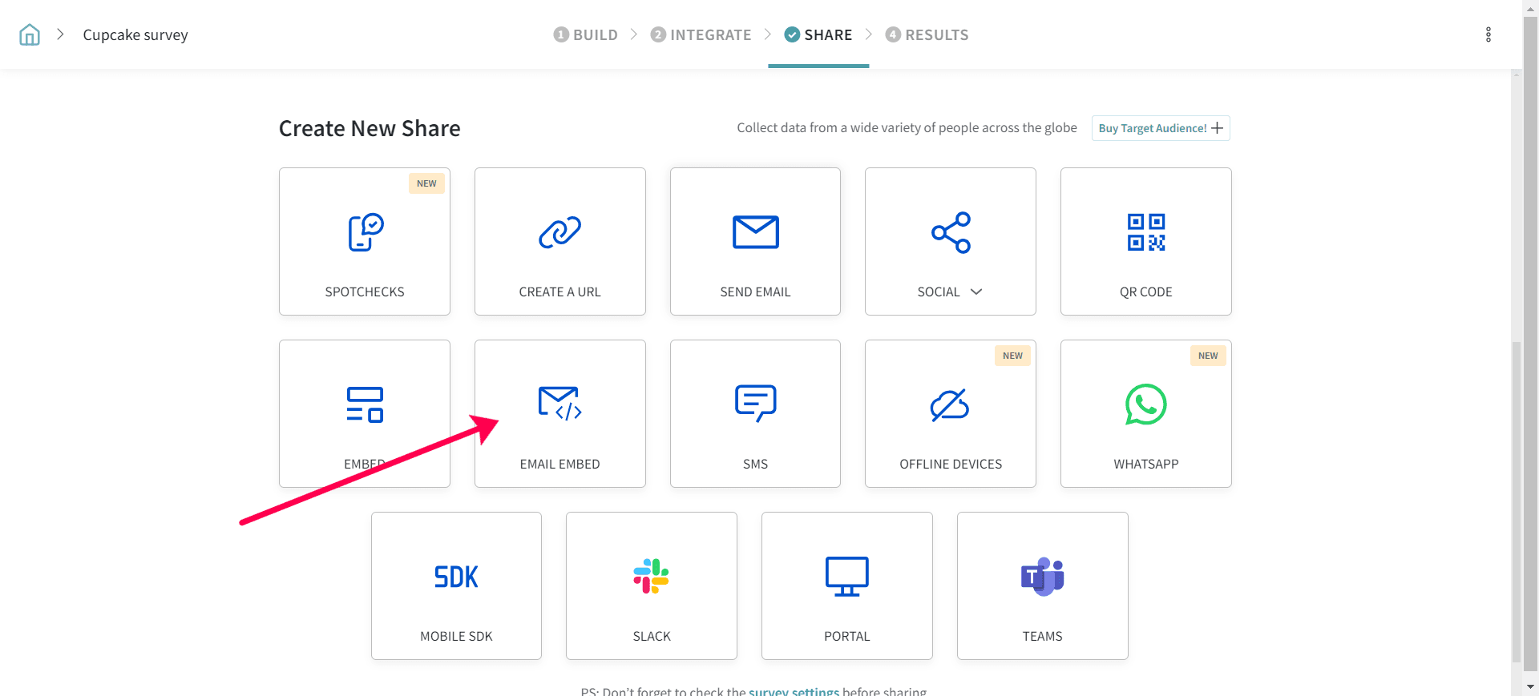1539x696 pixels.
Task: Open the three-dot more options menu
Action: tap(1488, 34)
